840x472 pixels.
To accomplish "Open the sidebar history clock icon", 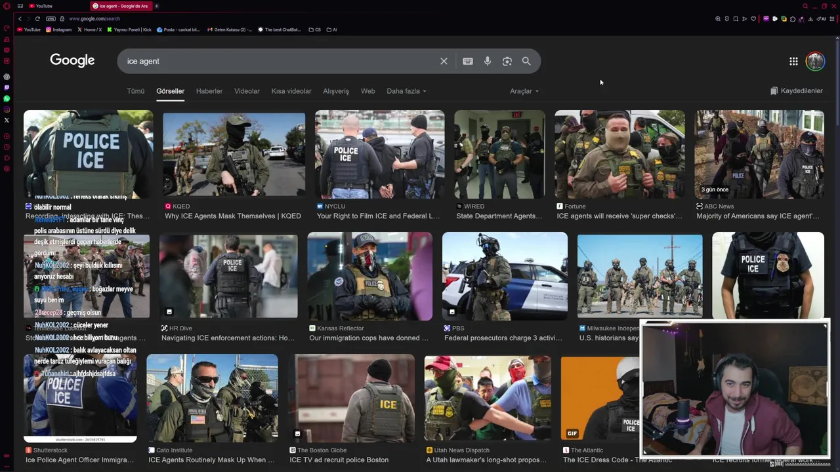I will point(7,147).
